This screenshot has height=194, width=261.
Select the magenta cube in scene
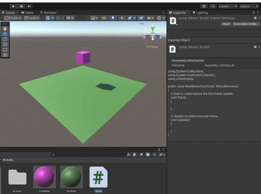83,57
